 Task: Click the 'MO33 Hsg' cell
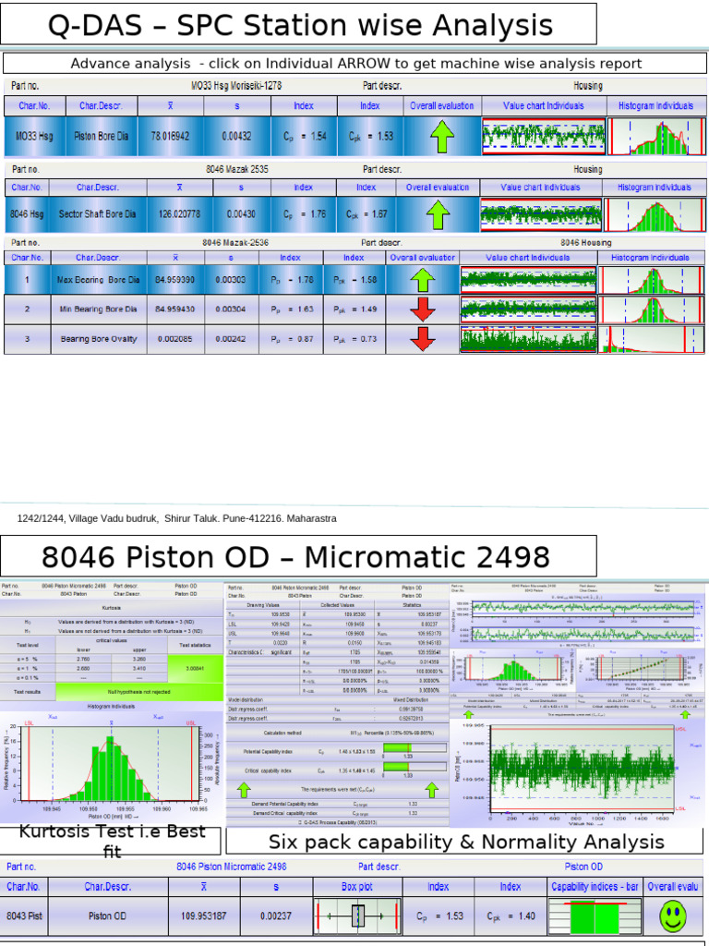pyautogui.click(x=34, y=137)
